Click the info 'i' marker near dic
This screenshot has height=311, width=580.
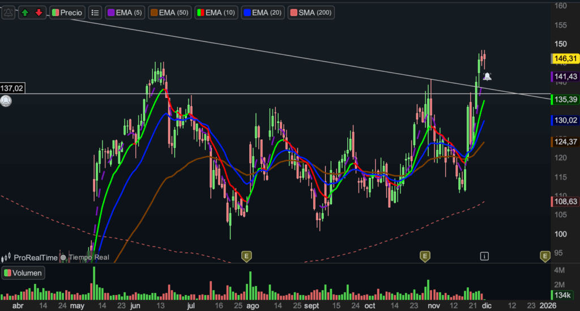484,256
